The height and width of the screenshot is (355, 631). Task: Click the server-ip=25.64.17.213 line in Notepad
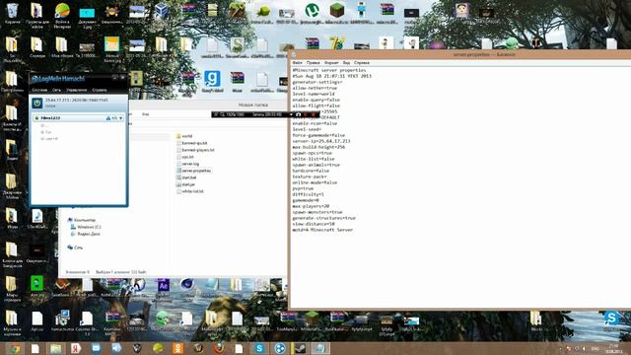click(x=321, y=141)
